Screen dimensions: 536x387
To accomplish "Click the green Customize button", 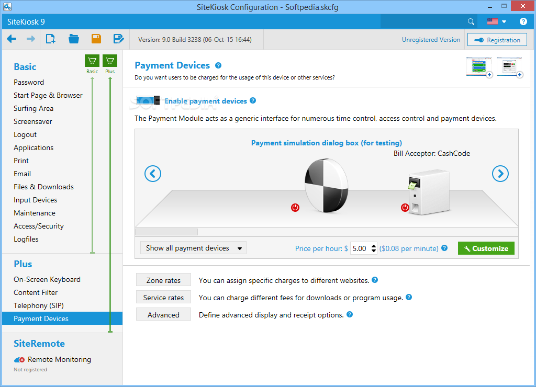I will pyautogui.click(x=486, y=248).
